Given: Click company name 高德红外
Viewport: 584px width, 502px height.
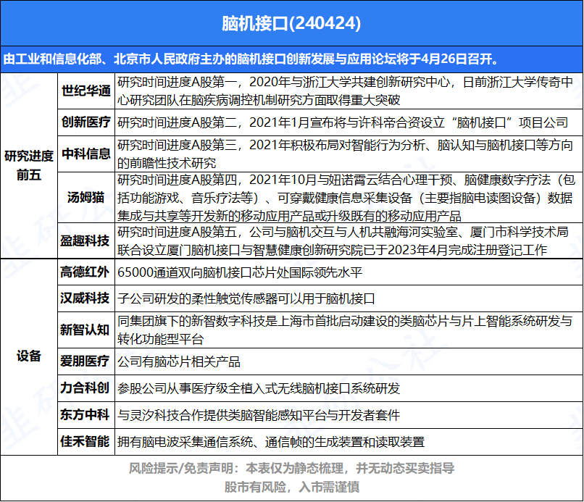Looking at the screenshot, I should click(85, 272).
